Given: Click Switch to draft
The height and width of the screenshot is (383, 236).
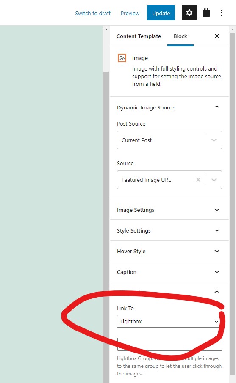Looking at the screenshot, I should point(93,13).
